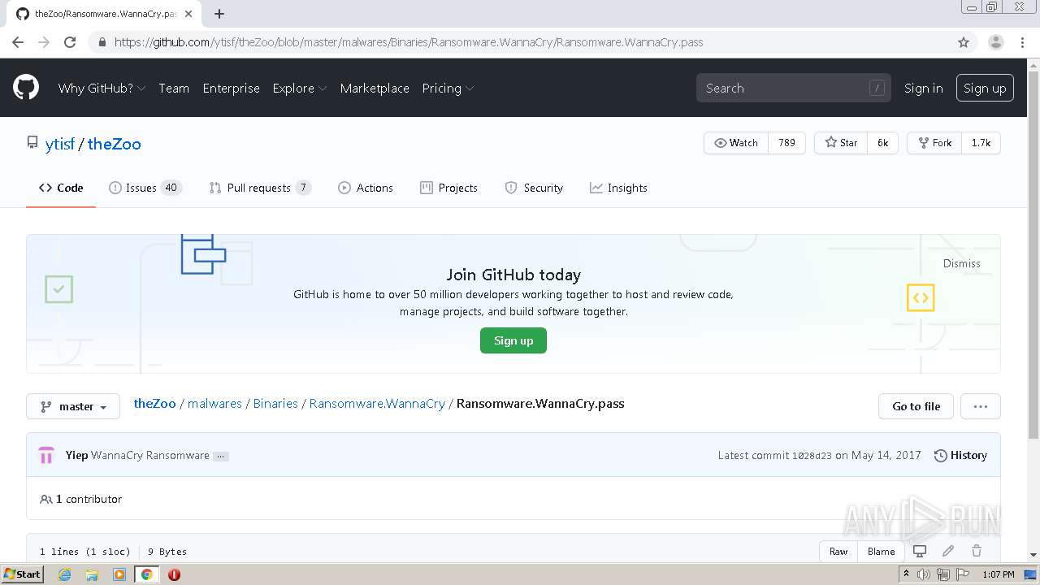Open the 789 watchers count
The width and height of the screenshot is (1040, 585).
pyautogui.click(x=786, y=143)
